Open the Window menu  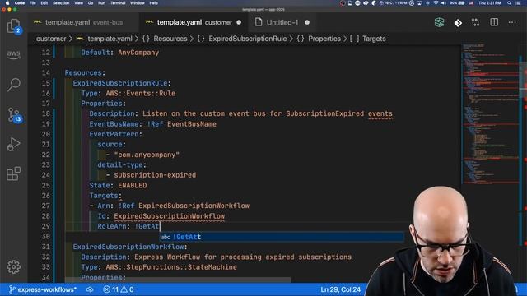[x=138, y=3]
